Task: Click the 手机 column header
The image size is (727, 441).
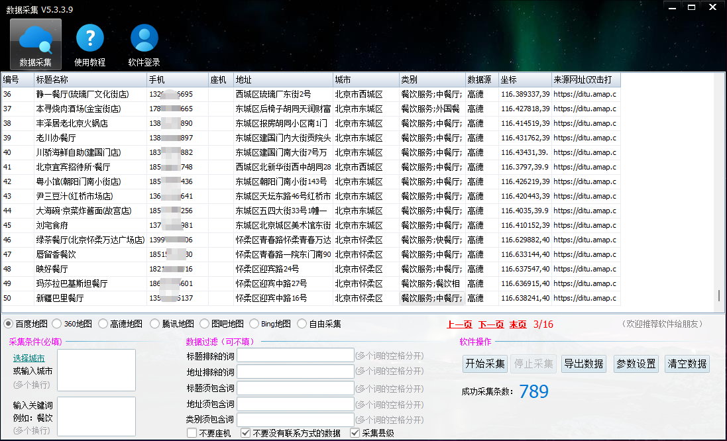Action: click(x=178, y=79)
